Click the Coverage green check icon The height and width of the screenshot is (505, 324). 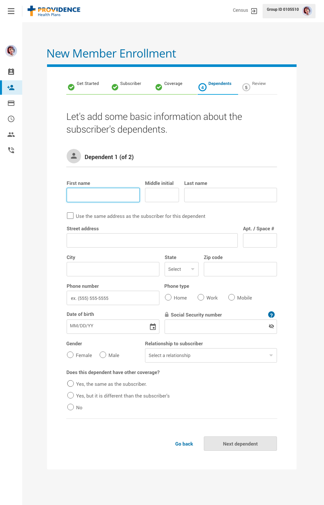coord(159,87)
